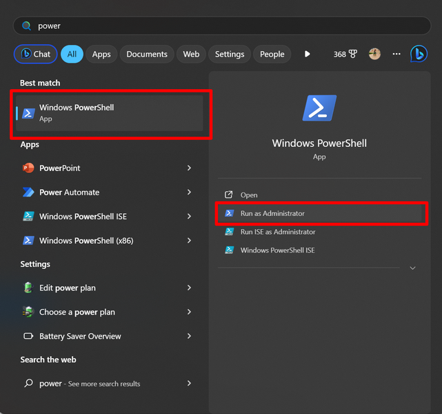Switch to the Apps filter tab
This screenshot has width=442, height=414.
click(x=101, y=54)
